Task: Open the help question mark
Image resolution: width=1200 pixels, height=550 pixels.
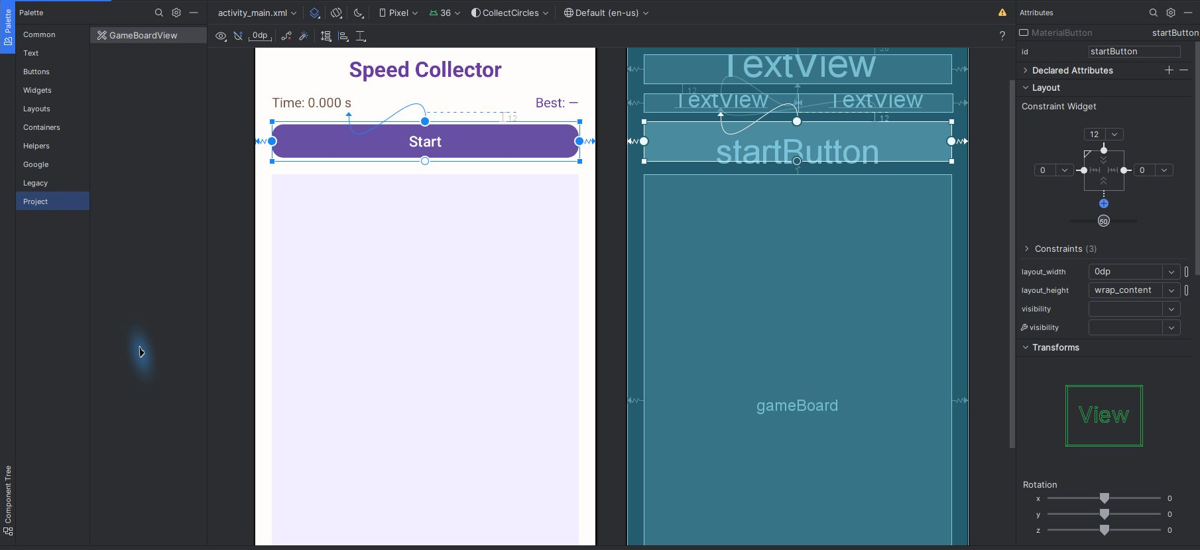Action: pos(1002,36)
